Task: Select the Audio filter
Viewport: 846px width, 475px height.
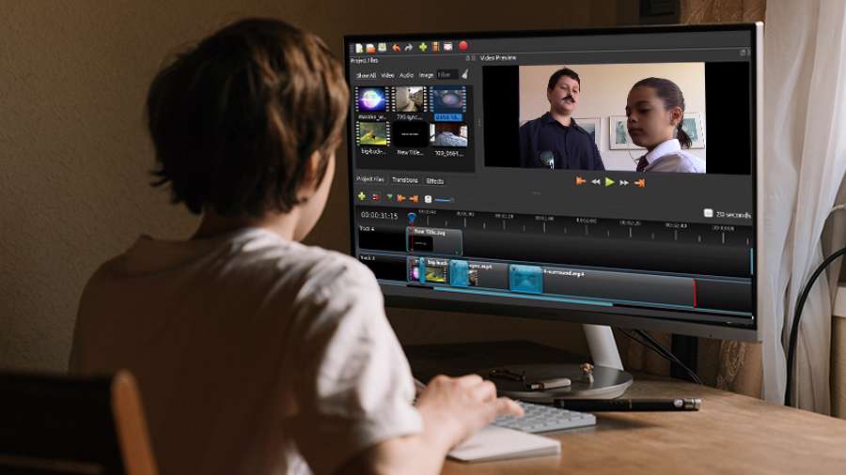Action: [406, 75]
